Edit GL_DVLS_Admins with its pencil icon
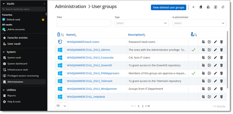Viewport: 233px width, 114px height. click(215, 50)
